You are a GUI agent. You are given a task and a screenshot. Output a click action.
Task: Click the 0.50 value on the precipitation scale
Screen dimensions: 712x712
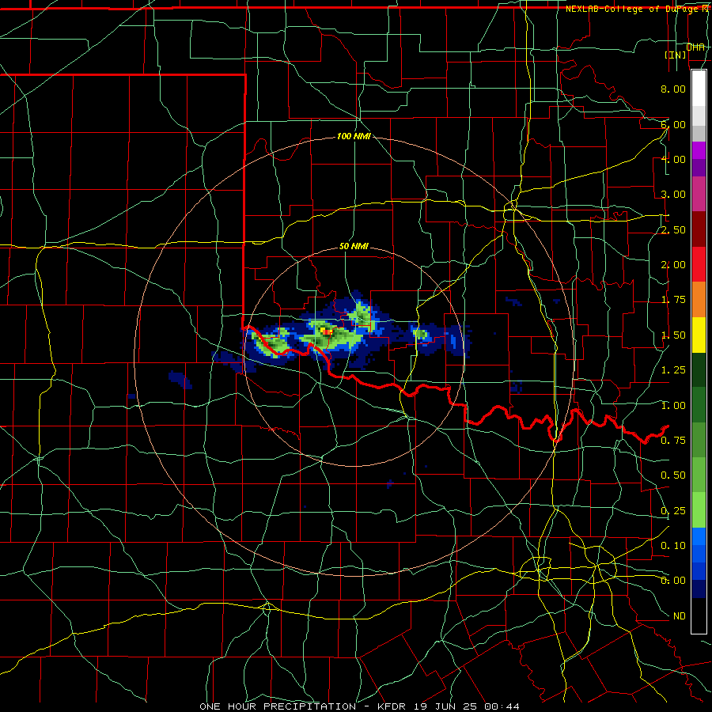(673, 475)
